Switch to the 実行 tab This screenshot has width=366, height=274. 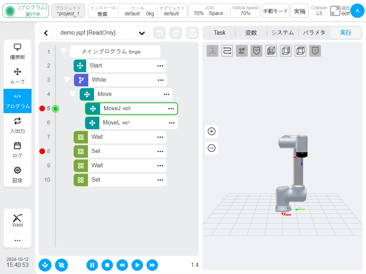pos(346,32)
